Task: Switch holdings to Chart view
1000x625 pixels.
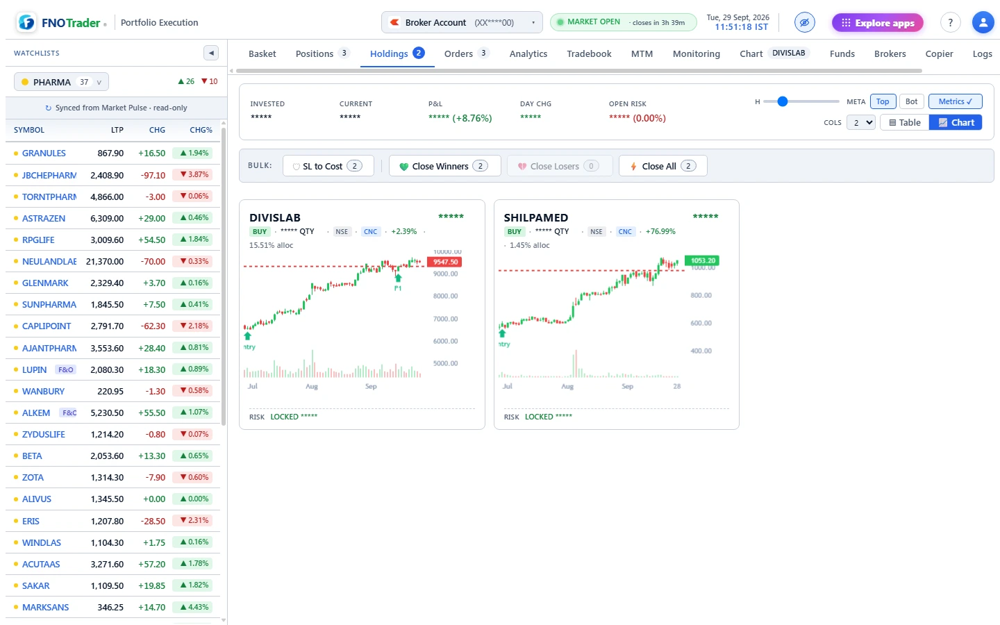Action: [x=956, y=123]
